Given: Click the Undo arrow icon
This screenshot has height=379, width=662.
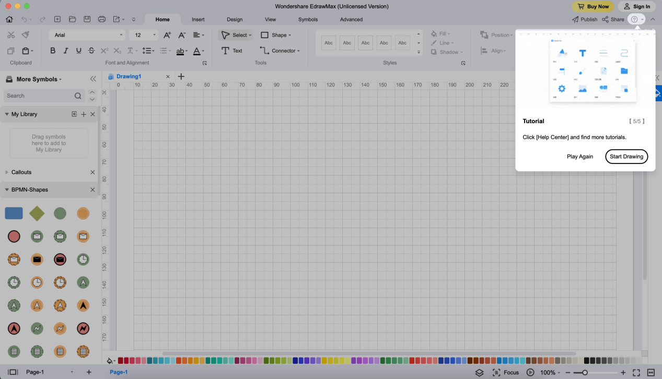Looking at the screenshot, I should [24, 19].
